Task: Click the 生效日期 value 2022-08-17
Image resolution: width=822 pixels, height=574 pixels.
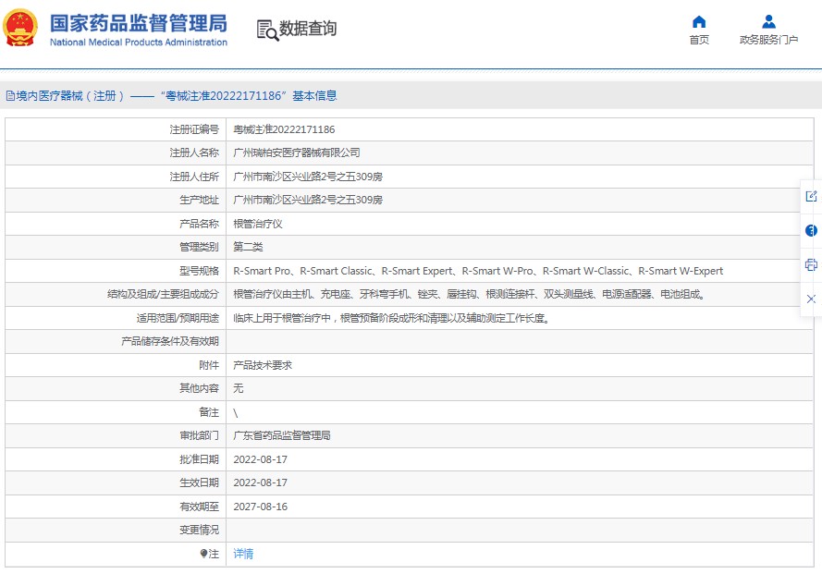Action: click(261, 482)
